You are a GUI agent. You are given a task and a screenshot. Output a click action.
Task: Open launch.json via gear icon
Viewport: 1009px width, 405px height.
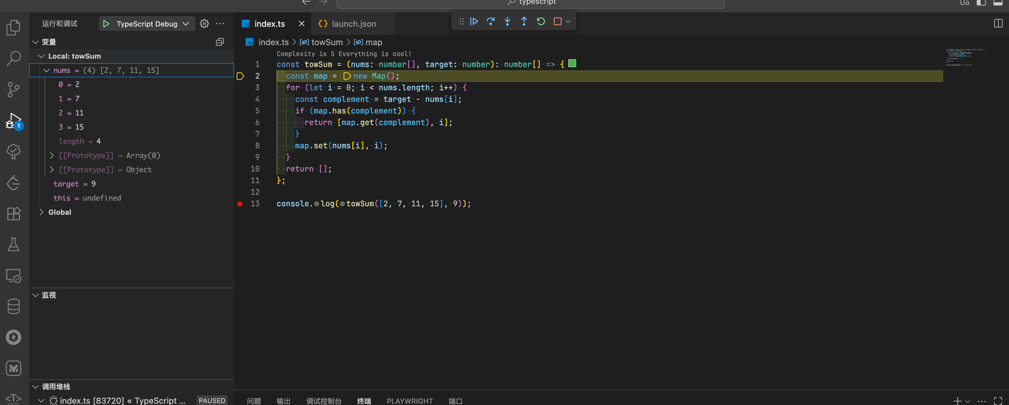[204, 24]
